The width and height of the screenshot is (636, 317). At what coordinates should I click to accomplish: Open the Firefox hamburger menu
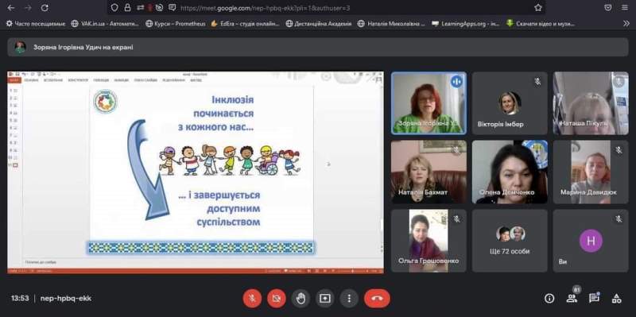click(x=624, y=8)
